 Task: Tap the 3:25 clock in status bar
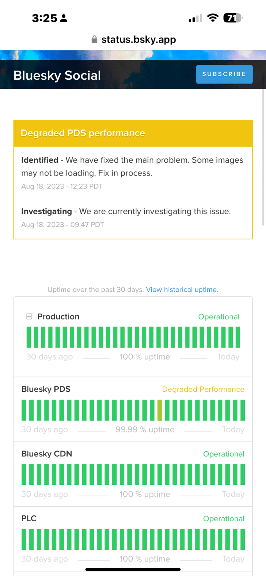45,18
